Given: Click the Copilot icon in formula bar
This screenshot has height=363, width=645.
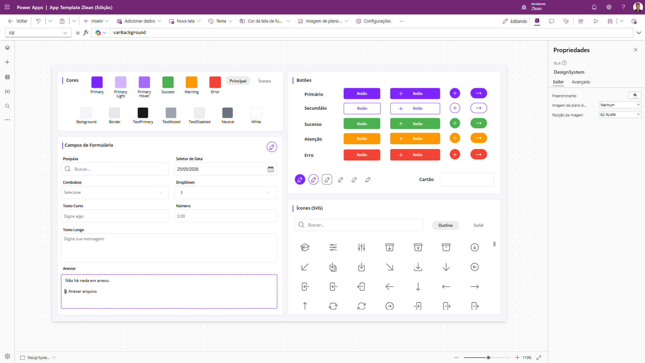Looking at the screenshot, I should pos(98,33).
